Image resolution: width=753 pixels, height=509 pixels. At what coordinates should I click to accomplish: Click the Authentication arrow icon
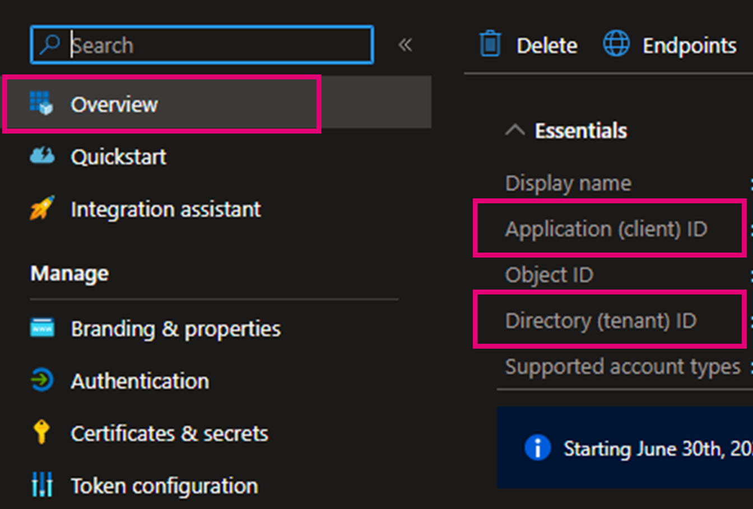pos(42,380)
